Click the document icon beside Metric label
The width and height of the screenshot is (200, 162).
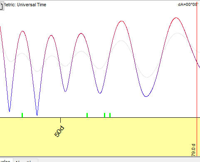1,6
